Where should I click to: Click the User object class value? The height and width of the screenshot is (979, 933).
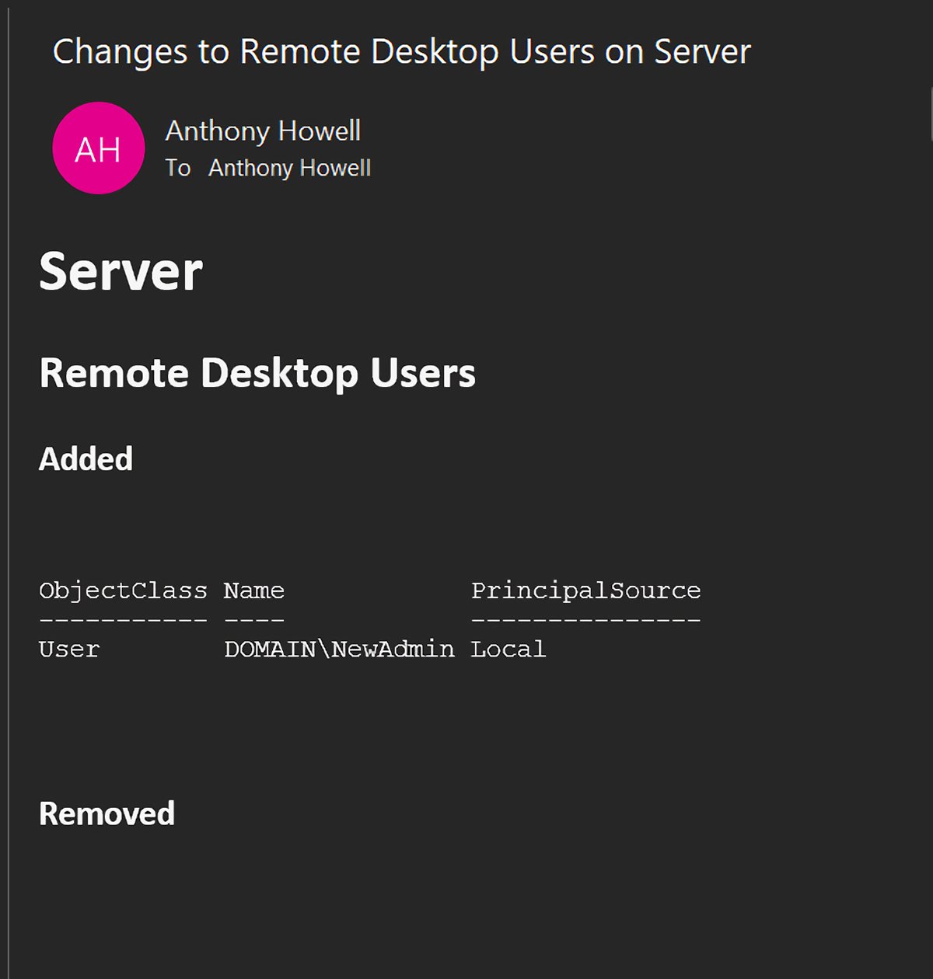click(x=69, y=650)
